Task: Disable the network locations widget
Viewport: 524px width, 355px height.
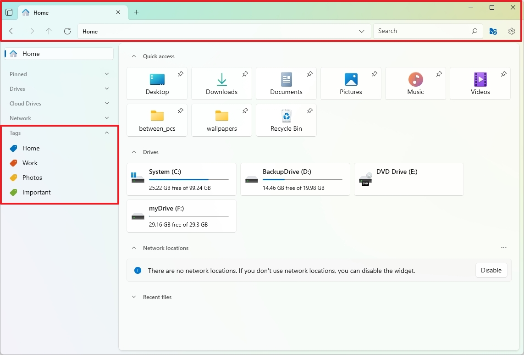Action: click(x=491, y=270)
